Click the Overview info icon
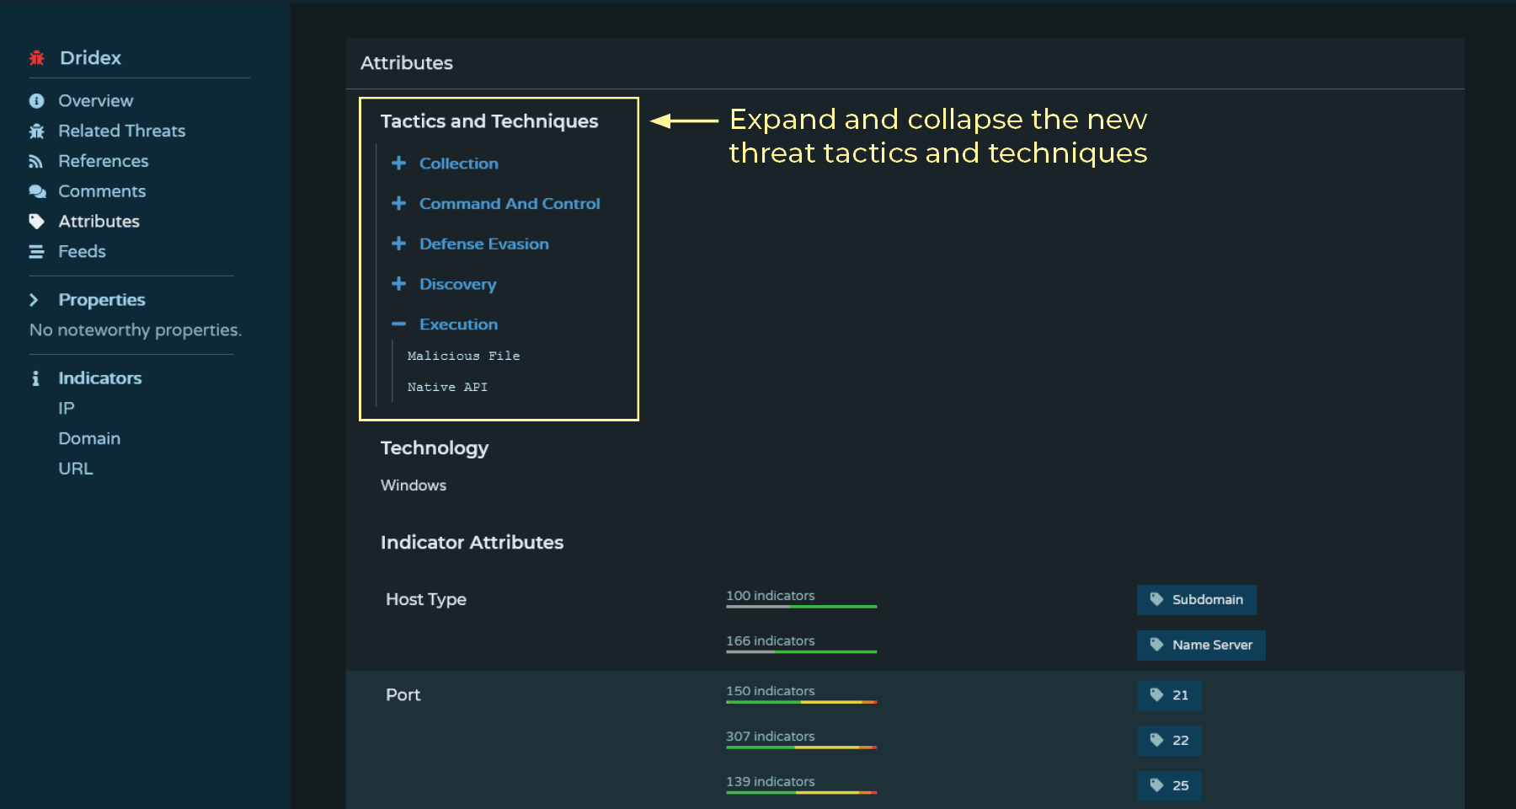Viewport: 1516px width, 809px height. [x=36, y=101]
